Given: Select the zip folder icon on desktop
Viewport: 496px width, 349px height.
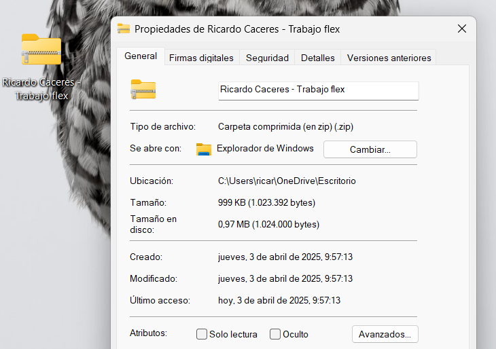Looking at the screenshot, I should click(x=41, y=50).
